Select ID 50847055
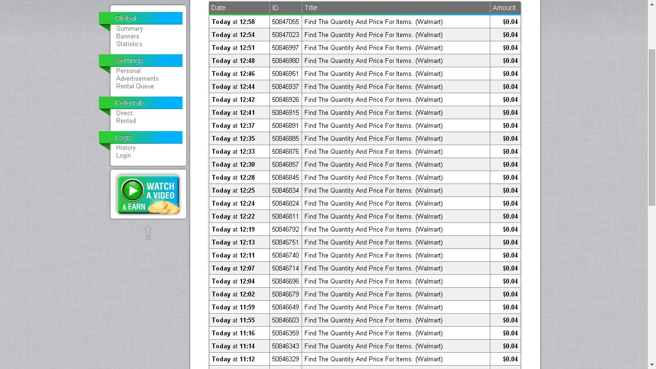 click(285, 22)
